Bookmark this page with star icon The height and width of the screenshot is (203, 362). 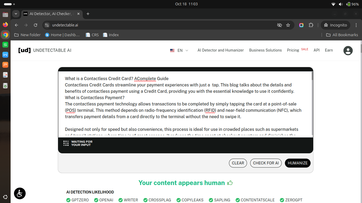288,25
